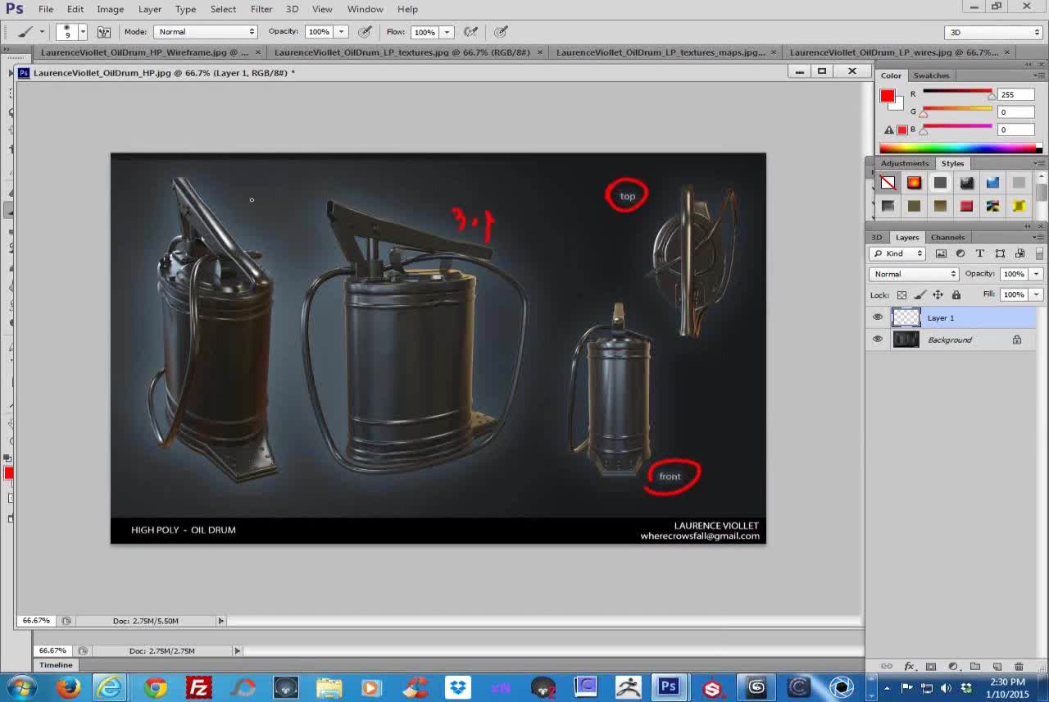Filter layers by type layers icon
The image size is (1049, 702).
pos(979,253)
